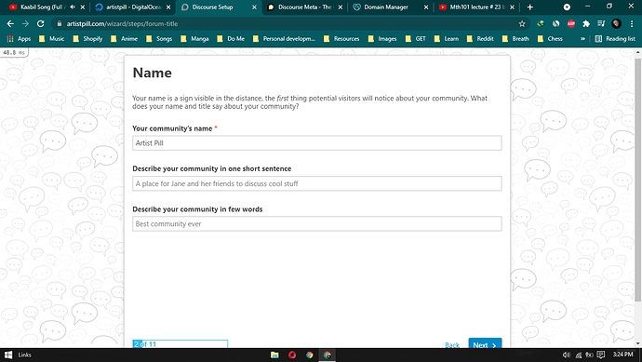Image resolution: width=642 pixels, height=362 pixels.
Task: Show hidden bookmarks with the overflow chevron
Action: pyautogui.click(x=582, y=38)
